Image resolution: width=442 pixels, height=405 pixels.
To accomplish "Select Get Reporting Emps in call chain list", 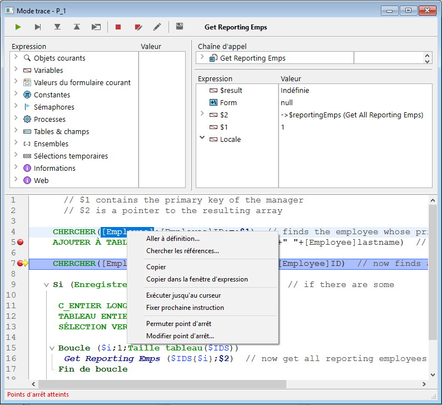I will pos(253,58).
